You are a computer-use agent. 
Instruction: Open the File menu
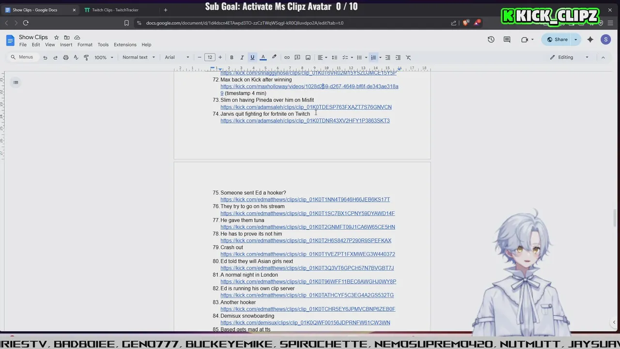click(23, 45)
